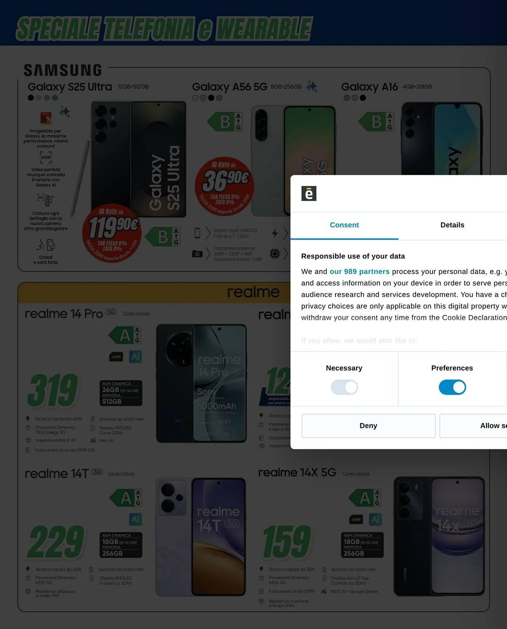Disable the Preferences cookies switch
This screenshot has width=507, height=629.
[x=452, y=387]
